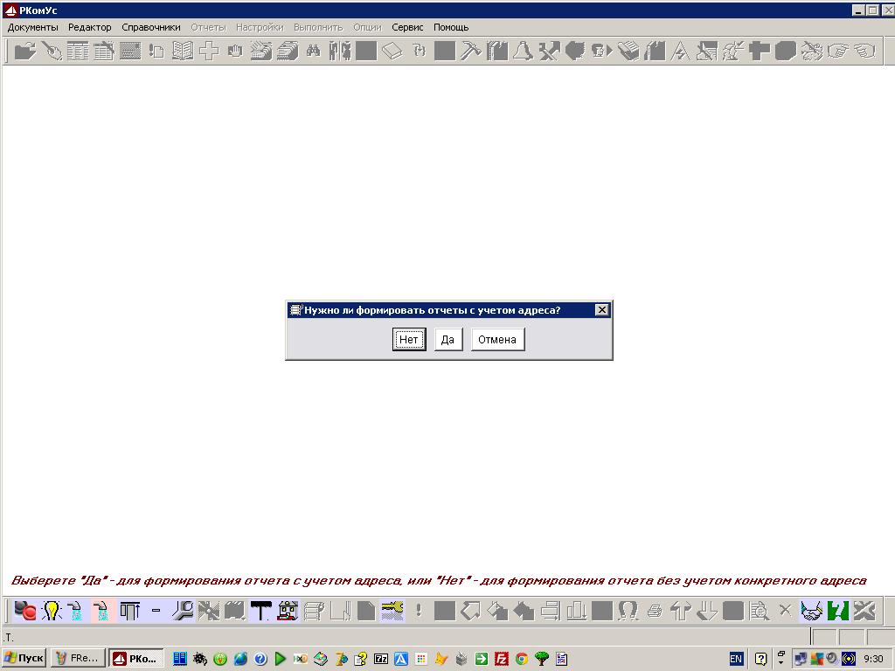This screenshot has height=671, width=895.
Task: Open the Windows Пуск start button
Action: pos(24,658)
